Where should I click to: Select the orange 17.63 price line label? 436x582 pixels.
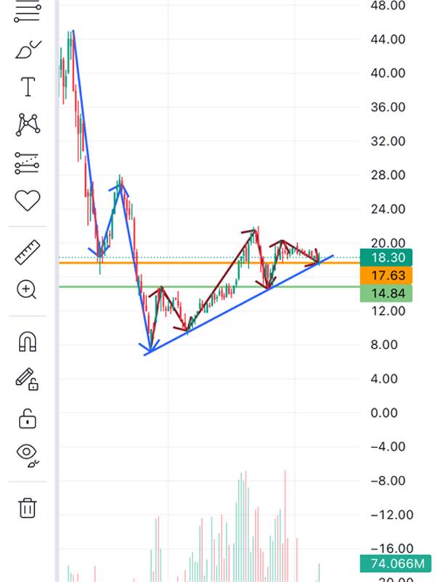[386, 276]
